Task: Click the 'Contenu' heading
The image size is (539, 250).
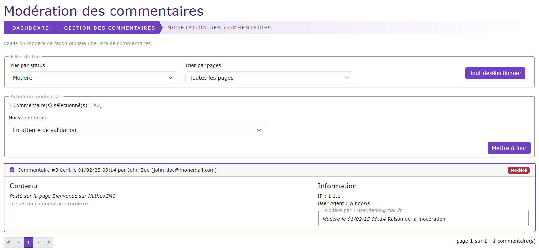Action: point(23,186)
